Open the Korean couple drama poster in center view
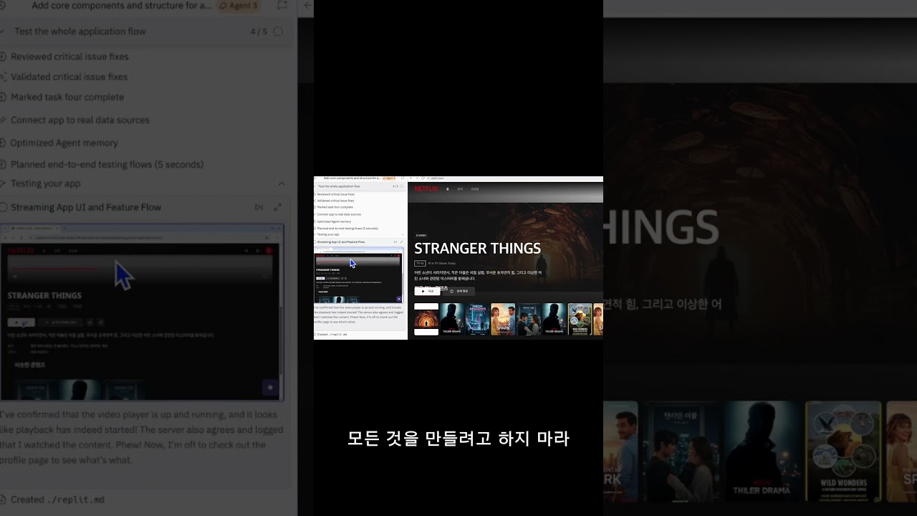917x516 pixels. 529,319
